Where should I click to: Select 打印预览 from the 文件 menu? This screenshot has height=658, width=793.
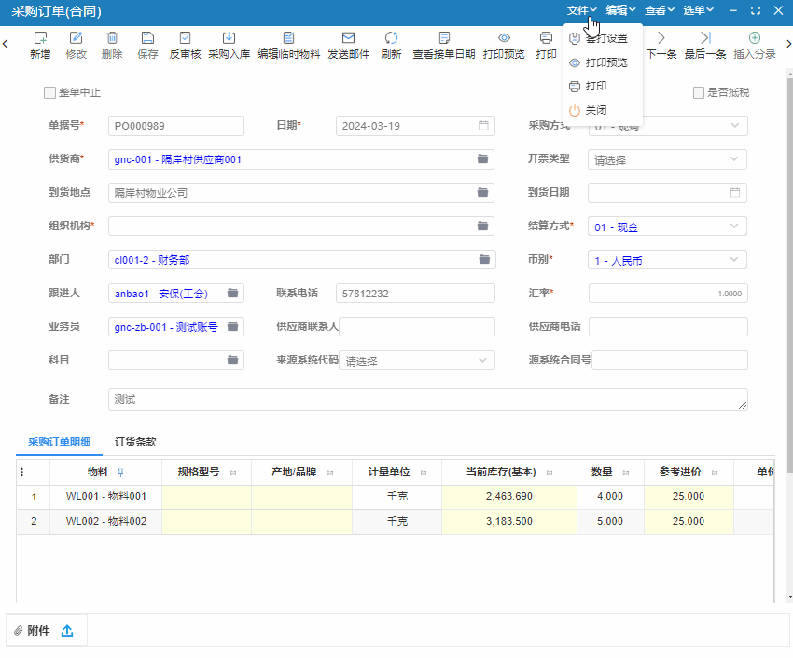coord(605,62)
